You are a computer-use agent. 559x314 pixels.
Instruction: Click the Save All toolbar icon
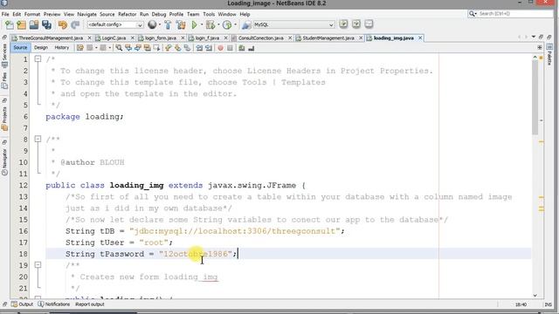(46, 24)
